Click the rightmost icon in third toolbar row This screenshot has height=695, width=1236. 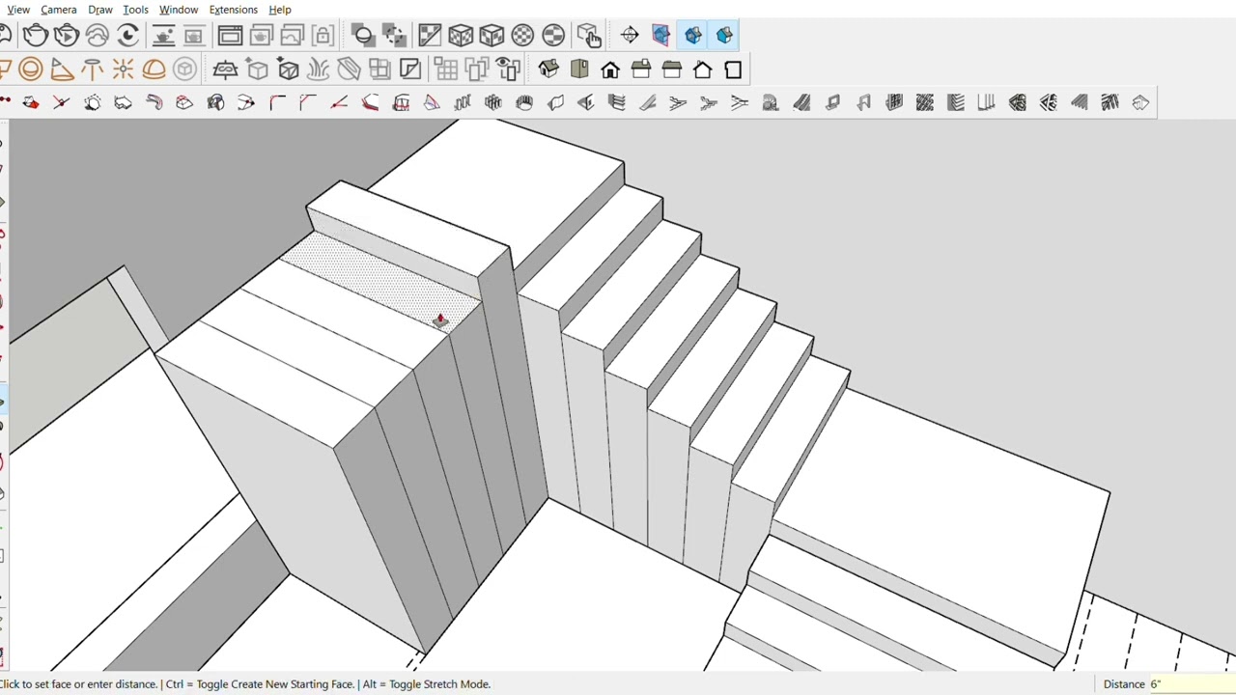pyautogui.click(x=1140, y=103)
